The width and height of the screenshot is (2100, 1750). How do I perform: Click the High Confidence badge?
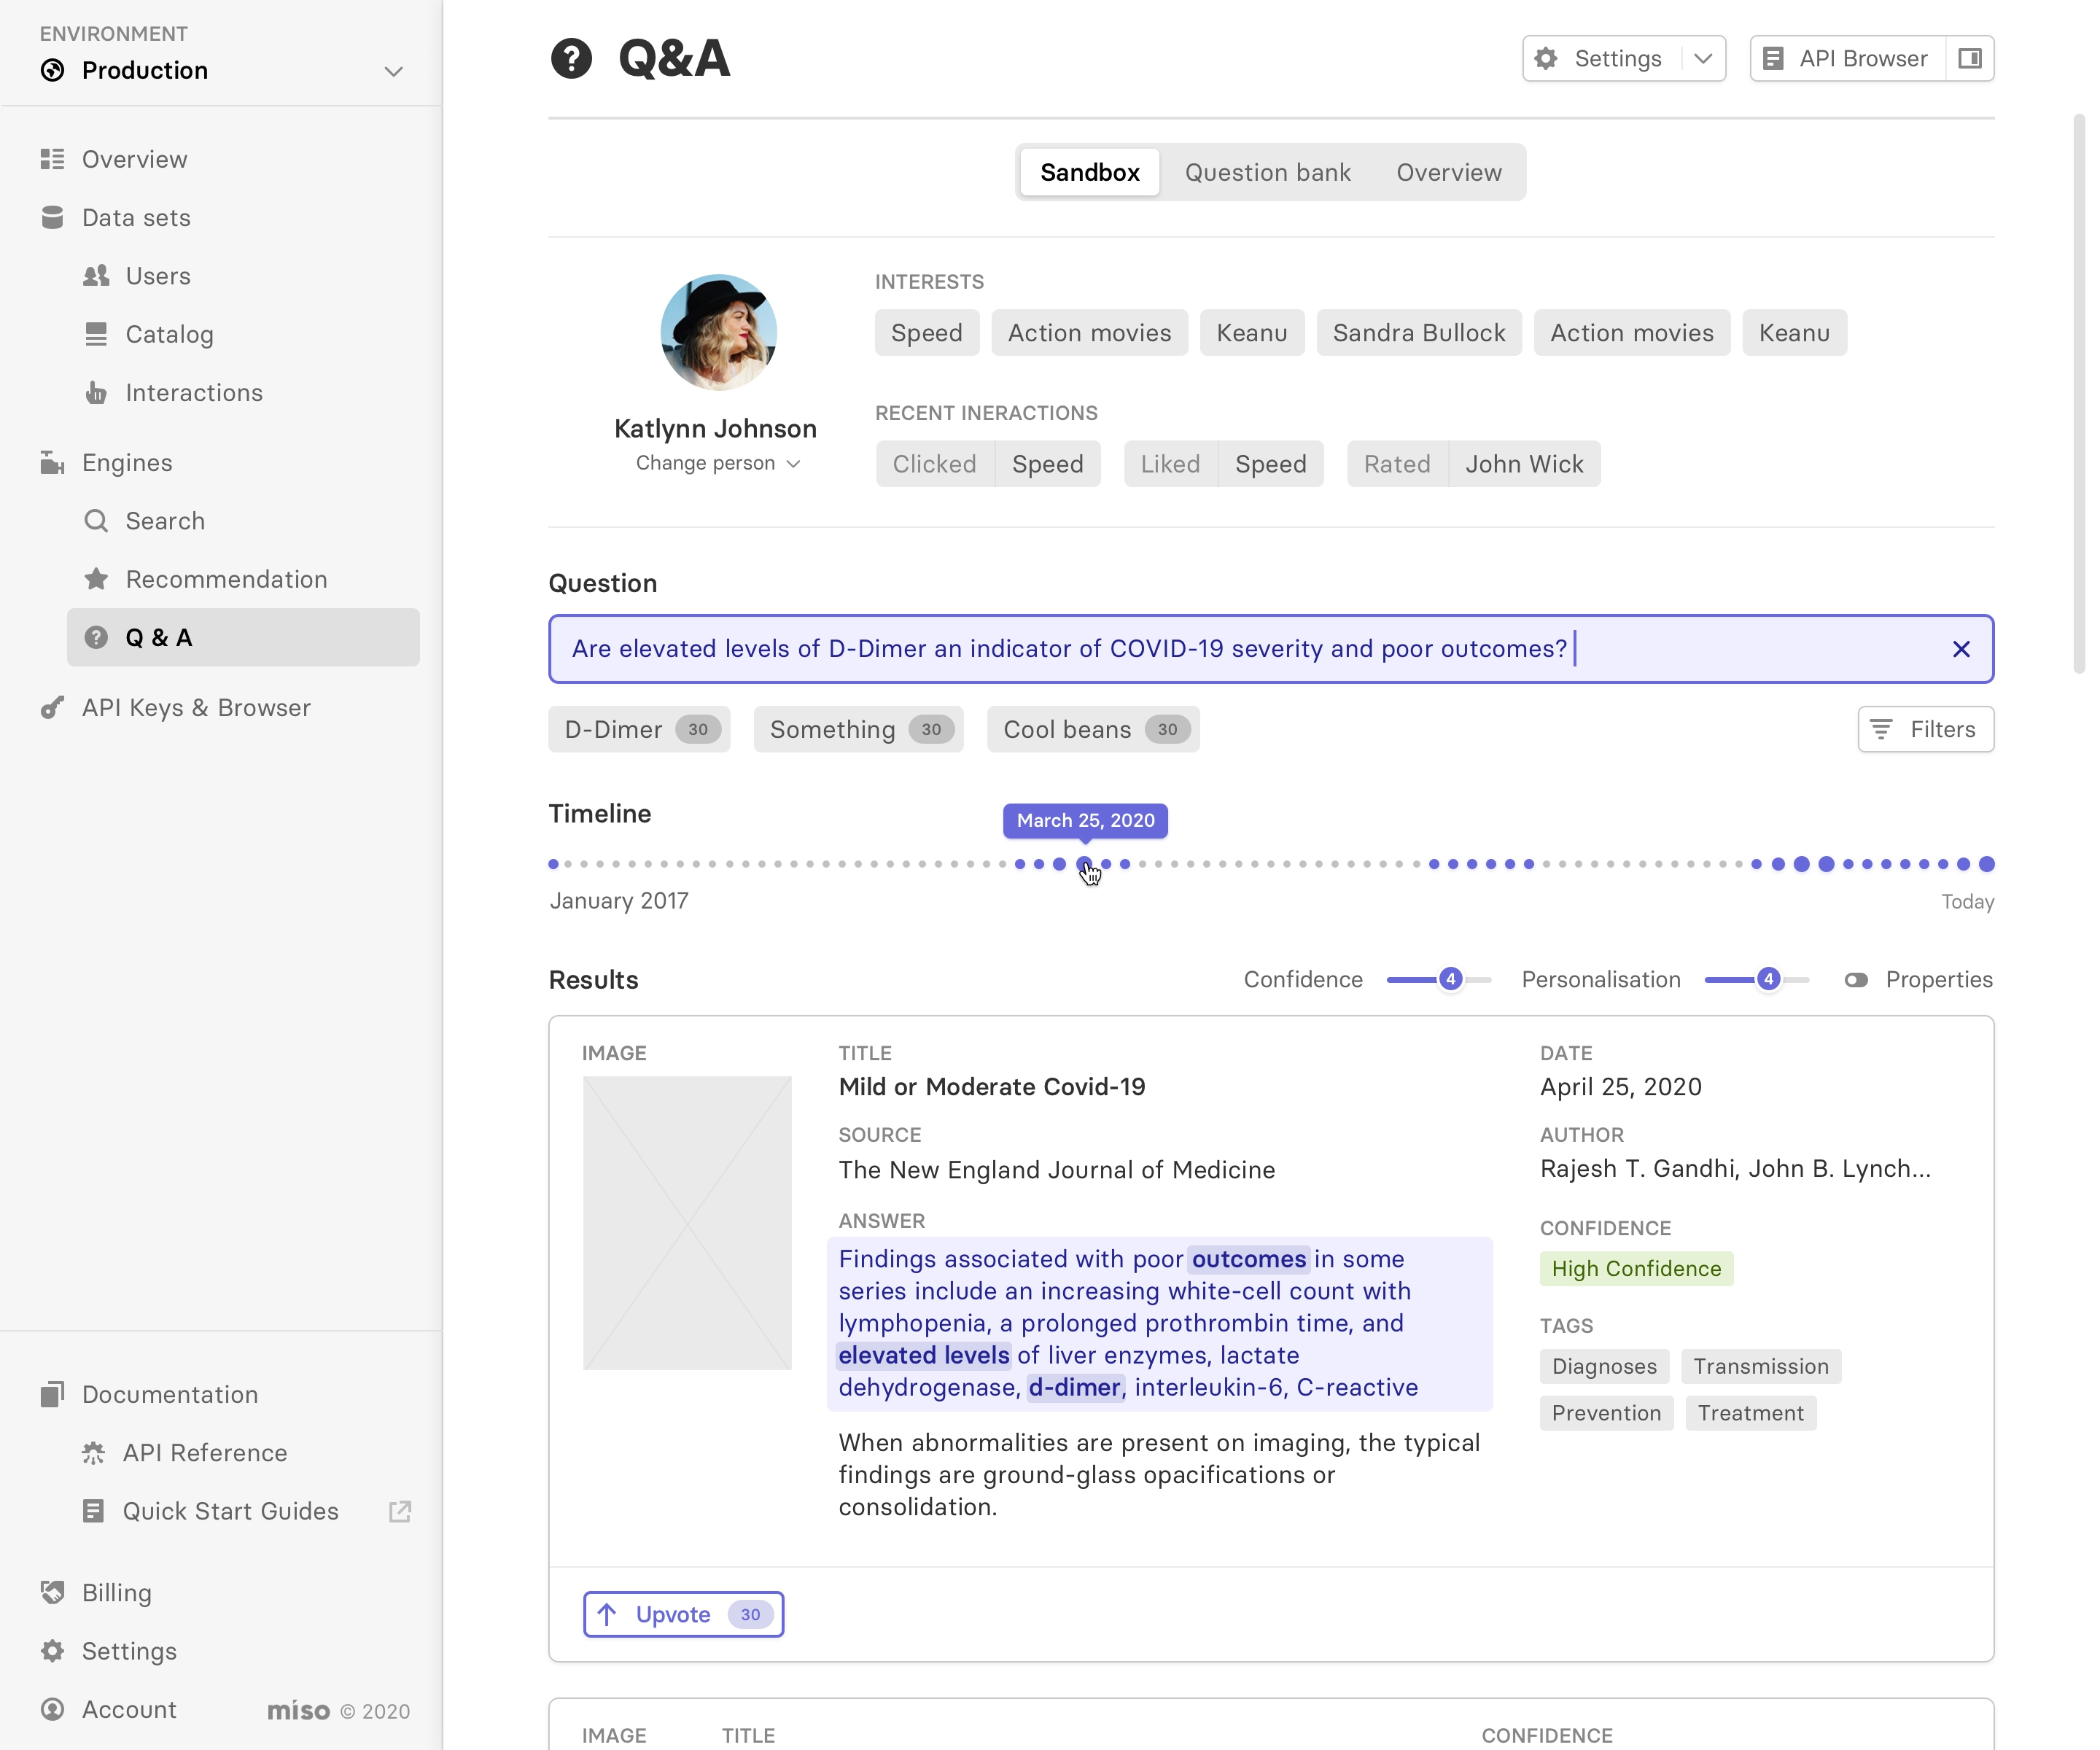click(x=1636, y=1269)
